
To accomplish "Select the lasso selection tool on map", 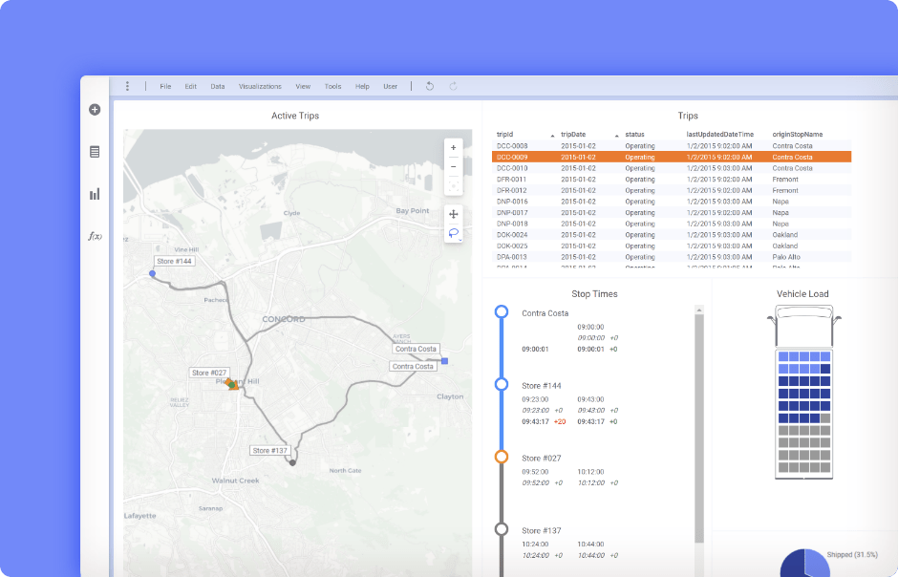I will (x=454, y=233).
